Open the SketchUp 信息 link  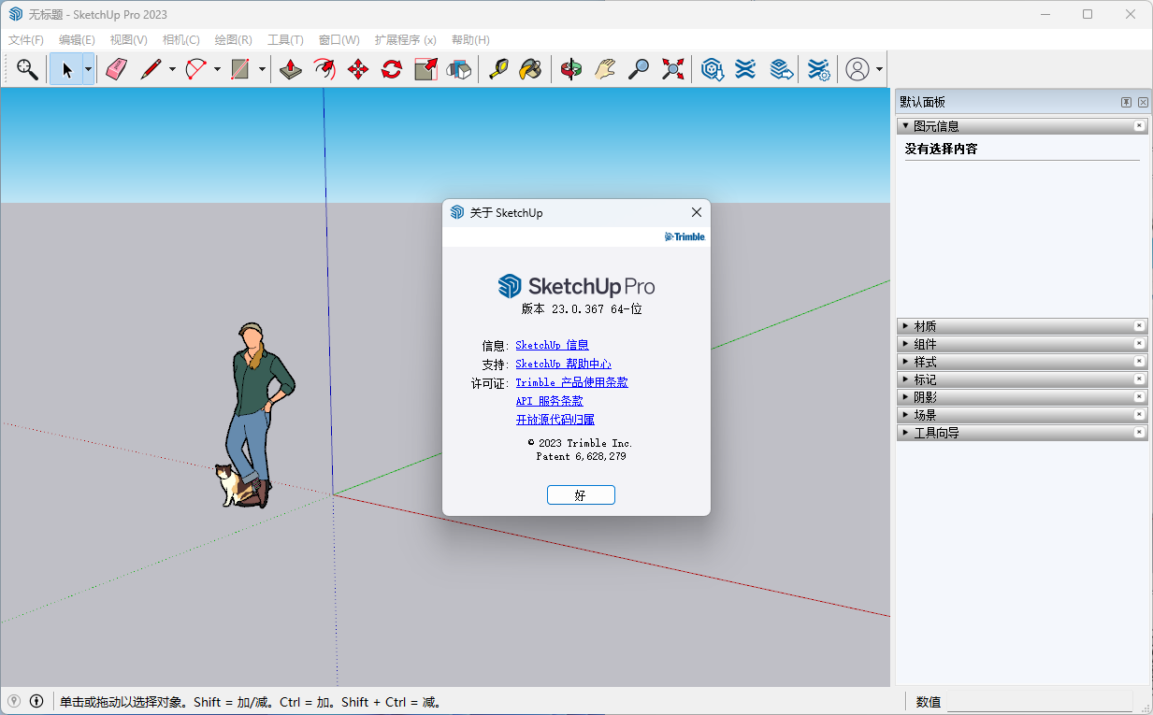coord(552,345)
